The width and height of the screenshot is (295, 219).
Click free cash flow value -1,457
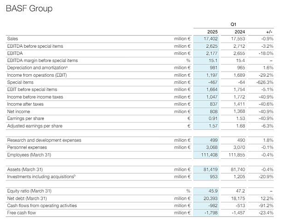238,213
